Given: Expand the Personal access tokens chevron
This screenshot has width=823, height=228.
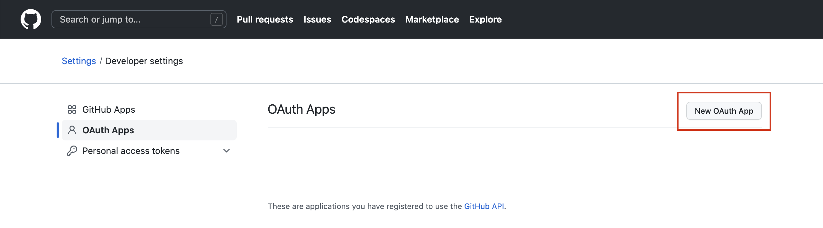Looking at the screenshot, I should click(227, 151).
